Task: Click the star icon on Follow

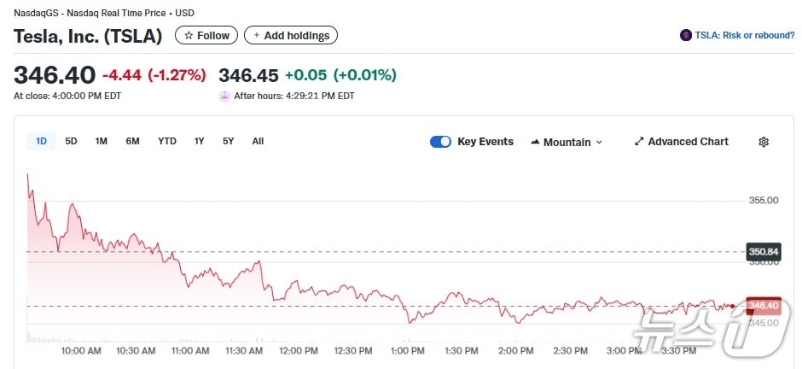Action: click(189, 36)
